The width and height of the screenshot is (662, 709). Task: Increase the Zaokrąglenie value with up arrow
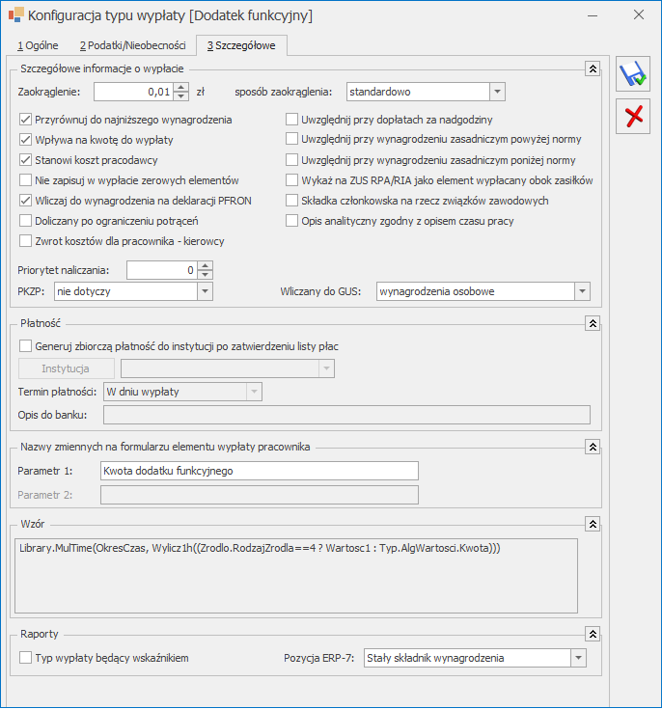coord(181,87)
